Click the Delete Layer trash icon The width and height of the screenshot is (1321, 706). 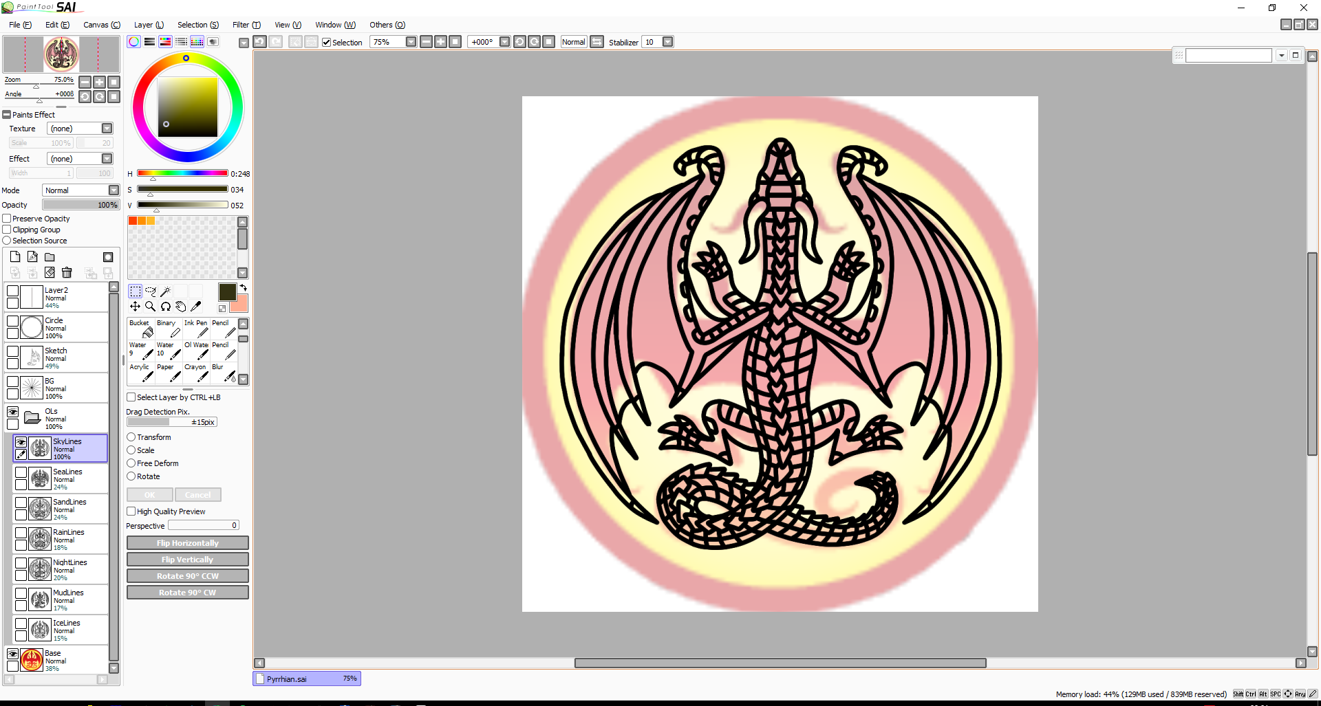click(x=67, y=273)
